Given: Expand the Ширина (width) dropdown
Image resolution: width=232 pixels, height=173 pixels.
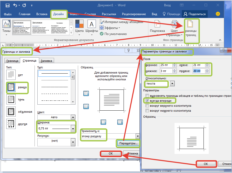Looking at the screenshot, I should click(73, 129).
